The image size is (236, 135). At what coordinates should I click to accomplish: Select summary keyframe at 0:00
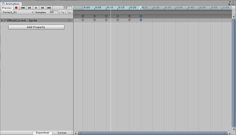(83, 16)
